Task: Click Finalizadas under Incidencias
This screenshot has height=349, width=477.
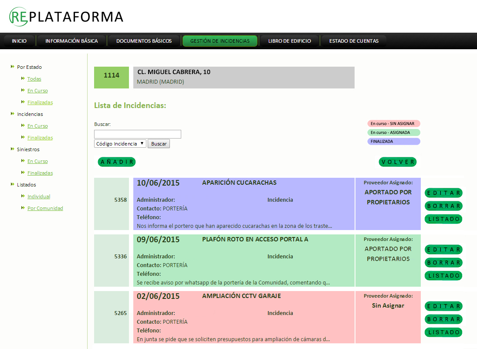Action: tap(40, 138)
